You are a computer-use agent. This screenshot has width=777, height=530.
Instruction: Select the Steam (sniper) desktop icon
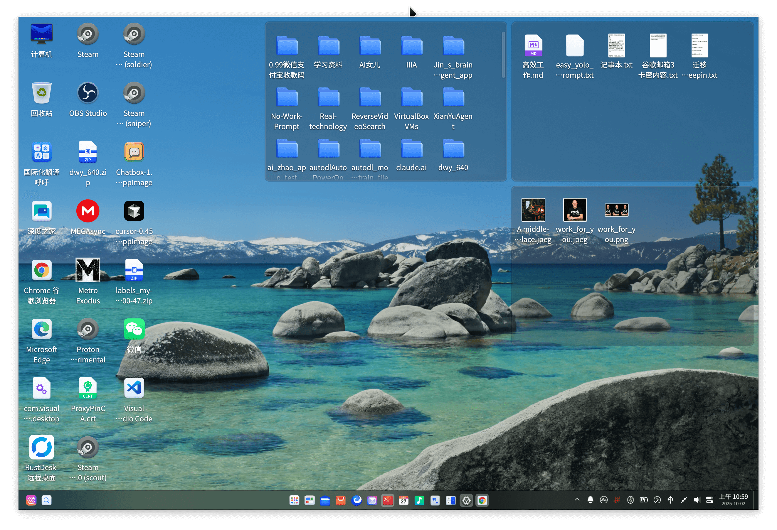pyautogui.click(x=134, y=93)
